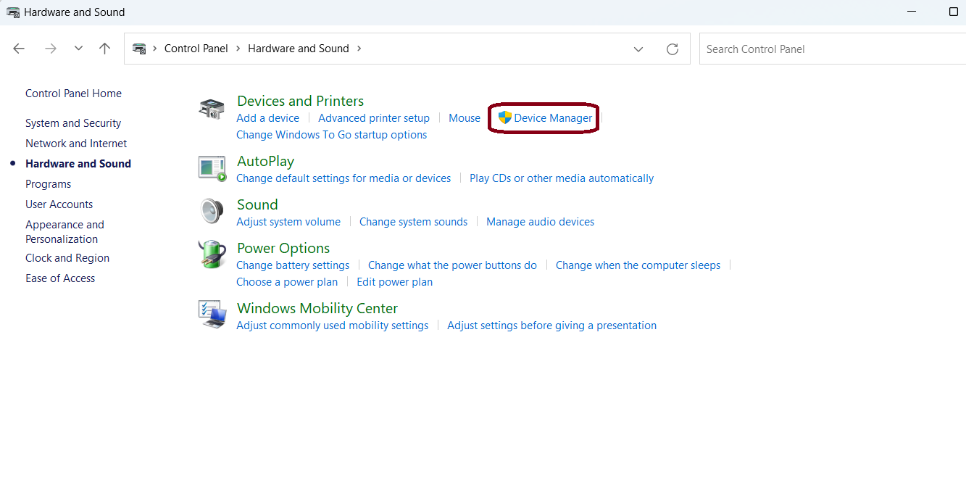Click the AutoPlay category icon
Screen dimensions: 966x493
(212, 168)
